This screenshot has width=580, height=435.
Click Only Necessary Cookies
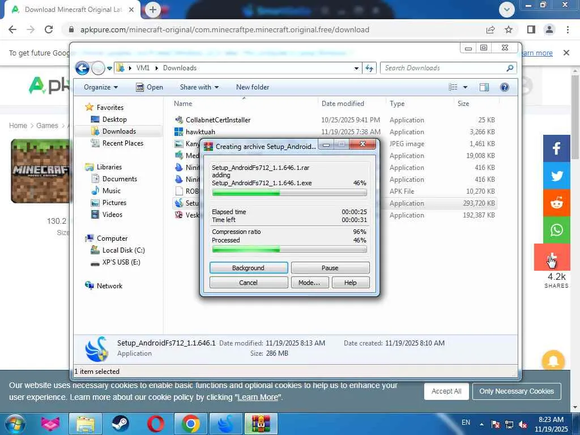(x=517, y=391)
